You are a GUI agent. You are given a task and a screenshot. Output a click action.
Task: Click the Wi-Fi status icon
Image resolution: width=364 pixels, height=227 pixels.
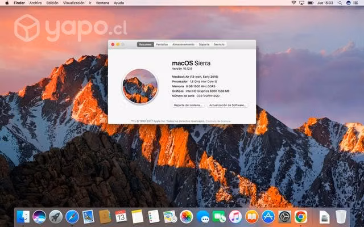293,3
